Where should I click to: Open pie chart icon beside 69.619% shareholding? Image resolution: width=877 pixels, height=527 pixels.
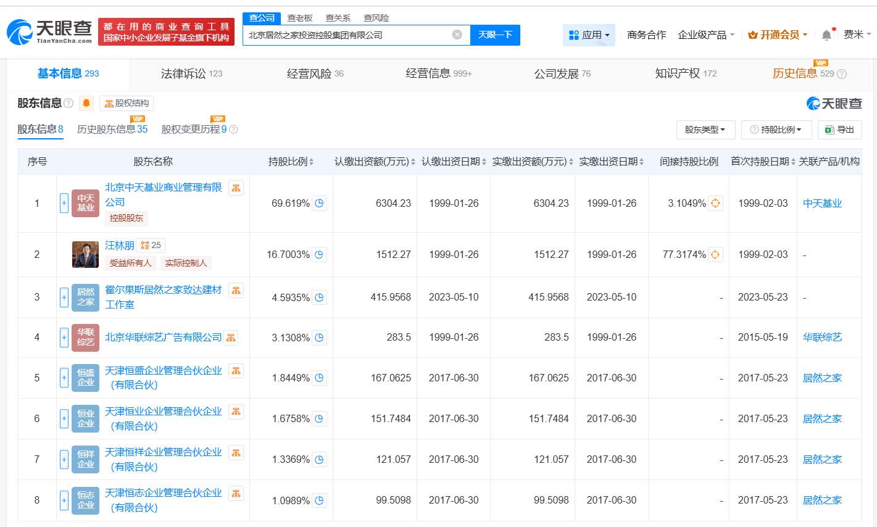320,203
